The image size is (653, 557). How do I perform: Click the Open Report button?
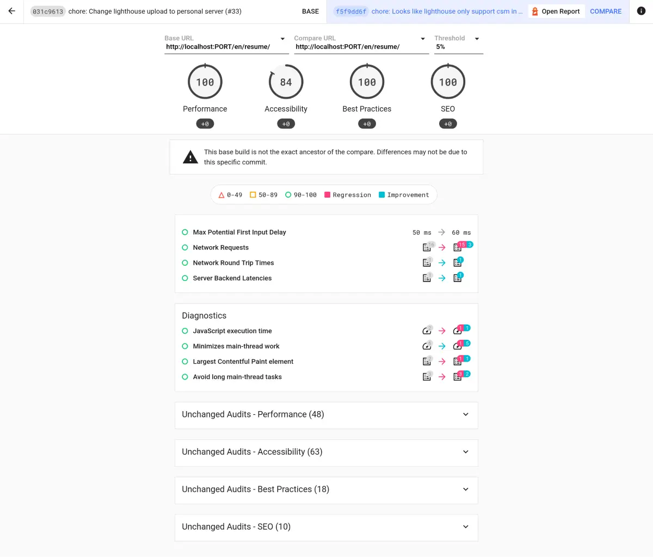(x=556, y=11)
